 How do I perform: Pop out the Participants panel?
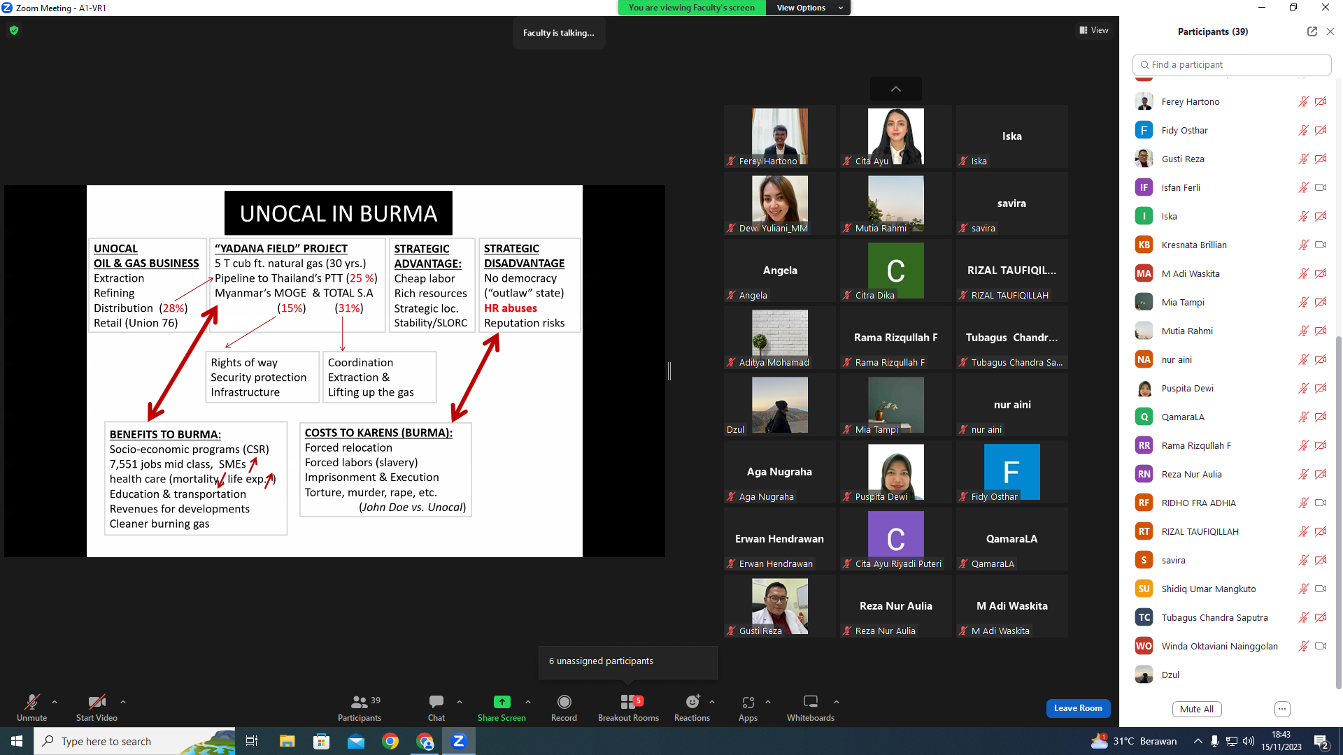pos(1312,31)
